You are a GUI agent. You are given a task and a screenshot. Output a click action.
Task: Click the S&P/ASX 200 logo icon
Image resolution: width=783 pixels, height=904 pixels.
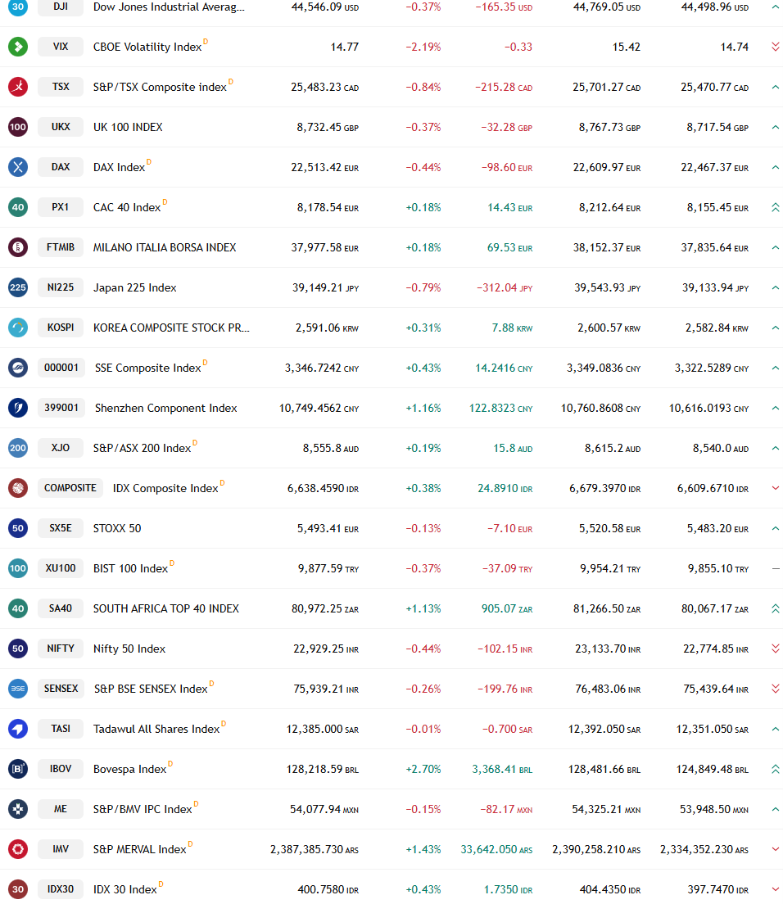pyautogui.click(x=18, y=448)
